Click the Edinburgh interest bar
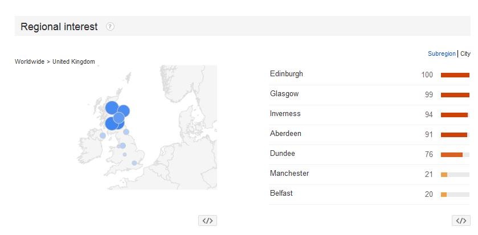The image size is (478, 235). point(455,75)
